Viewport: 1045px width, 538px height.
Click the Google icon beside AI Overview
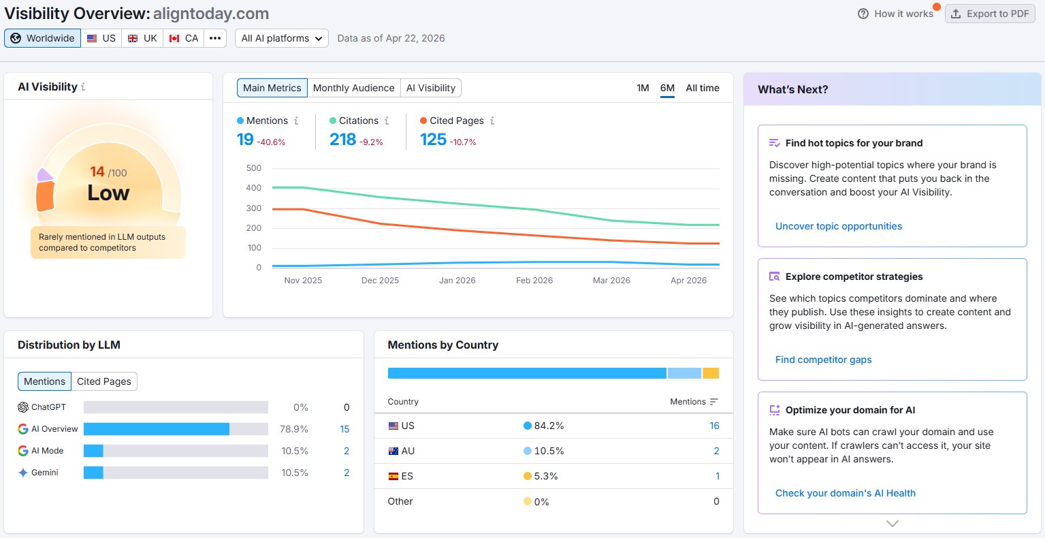[23, 429]
